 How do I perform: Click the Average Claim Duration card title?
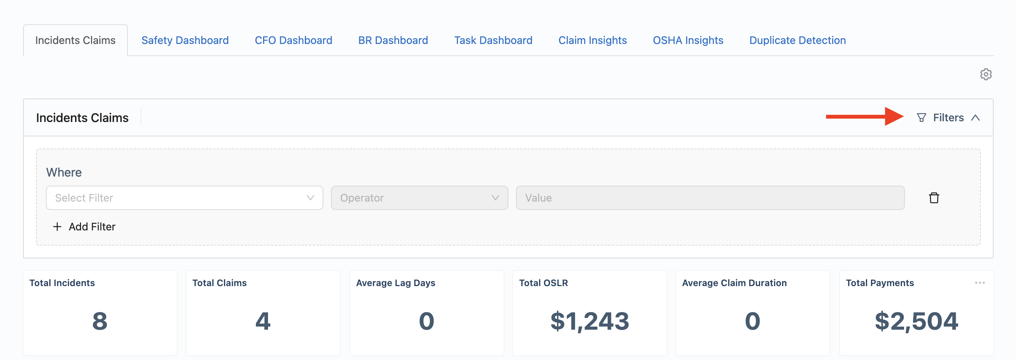[x=734, y=283]
